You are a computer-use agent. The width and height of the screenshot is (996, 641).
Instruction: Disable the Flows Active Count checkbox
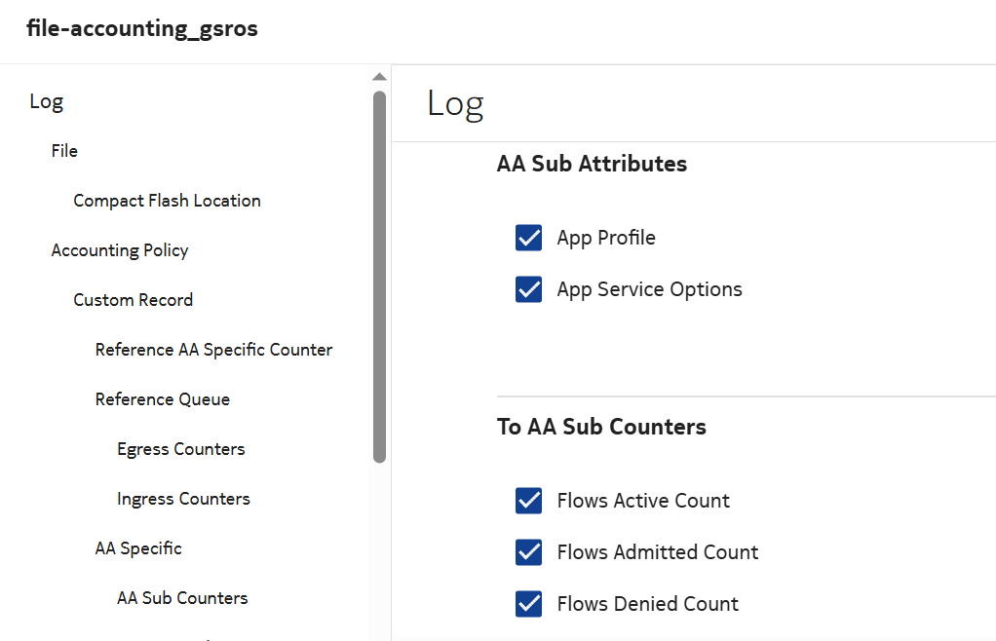coord(528,501)
